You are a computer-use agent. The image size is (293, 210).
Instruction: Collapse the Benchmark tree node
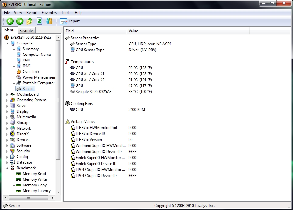pyautogui.click(x=7, y=168)
